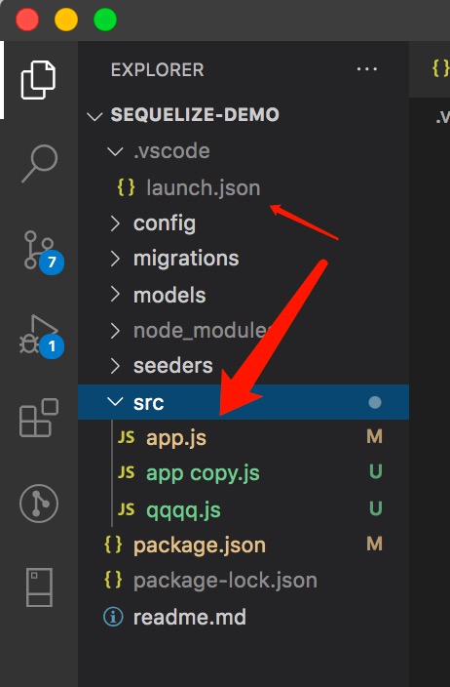Open Run and Debug view
Screen dimensions: 450x687
click(41, 337)
